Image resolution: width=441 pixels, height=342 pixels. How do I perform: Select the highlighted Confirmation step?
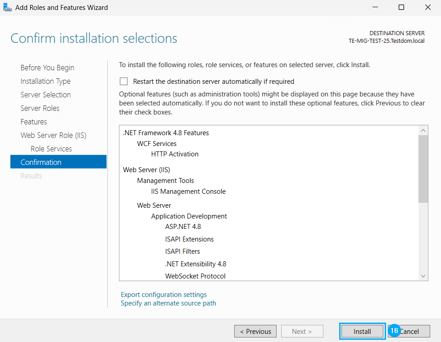(41, 162)
